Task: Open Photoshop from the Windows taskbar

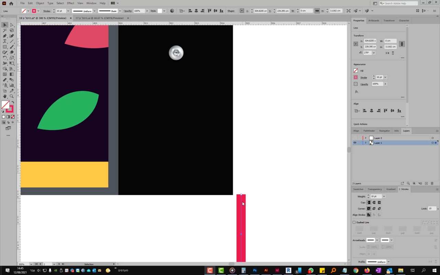Action: (255, 271)
